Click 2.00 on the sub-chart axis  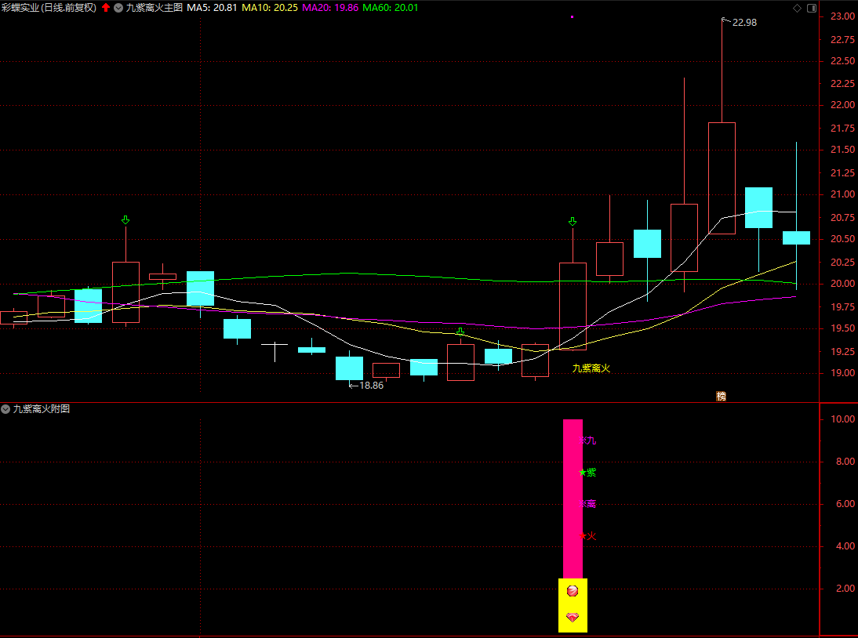click(x=845, y=589)
